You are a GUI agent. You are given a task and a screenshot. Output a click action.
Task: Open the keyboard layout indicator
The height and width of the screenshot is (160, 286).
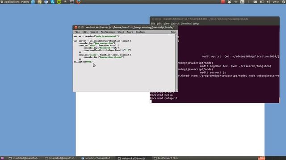click(242, 2)
